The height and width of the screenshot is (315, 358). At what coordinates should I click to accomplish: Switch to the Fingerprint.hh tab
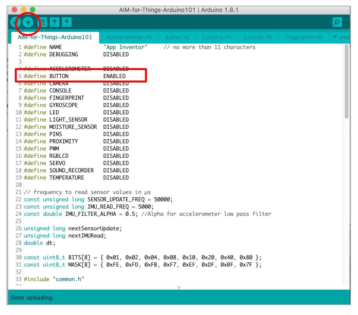304,37
